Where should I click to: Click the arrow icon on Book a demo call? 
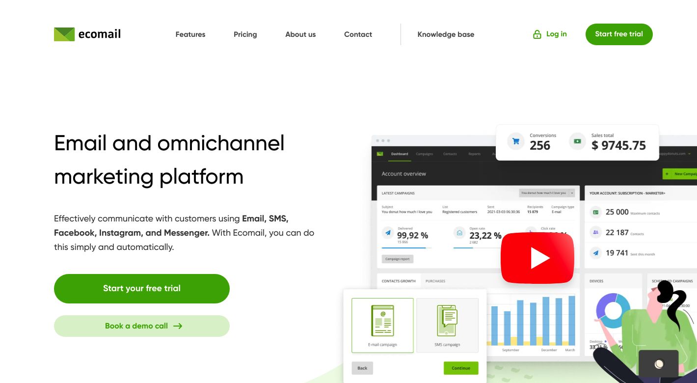pyautogui.click(x=178, y=326)
